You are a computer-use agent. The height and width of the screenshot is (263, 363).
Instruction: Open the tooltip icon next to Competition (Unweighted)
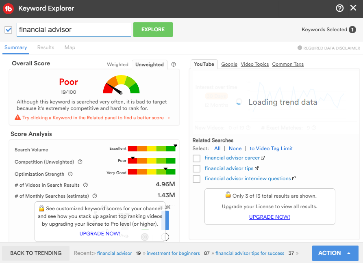(x=80, y=162)
